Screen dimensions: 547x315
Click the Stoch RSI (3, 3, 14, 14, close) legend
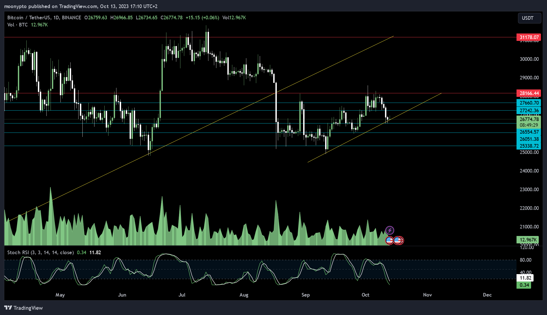point(40,252)
